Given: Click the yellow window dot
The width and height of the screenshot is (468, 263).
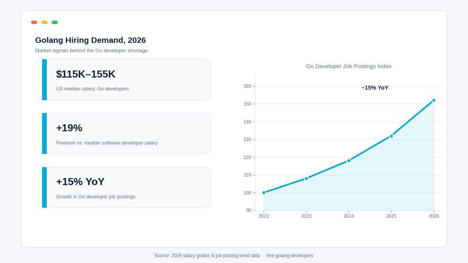Looking at the screenshot, I should [44, 22].
